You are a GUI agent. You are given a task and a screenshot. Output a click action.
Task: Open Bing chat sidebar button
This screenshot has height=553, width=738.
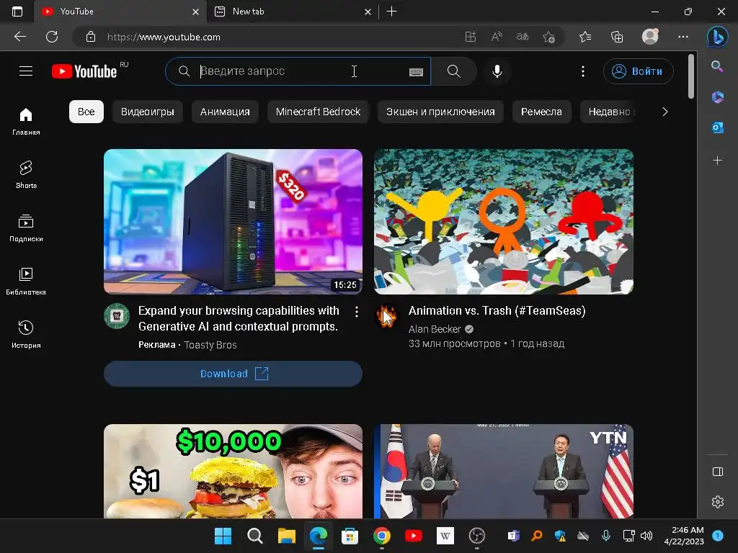click(x=717, y=37)
